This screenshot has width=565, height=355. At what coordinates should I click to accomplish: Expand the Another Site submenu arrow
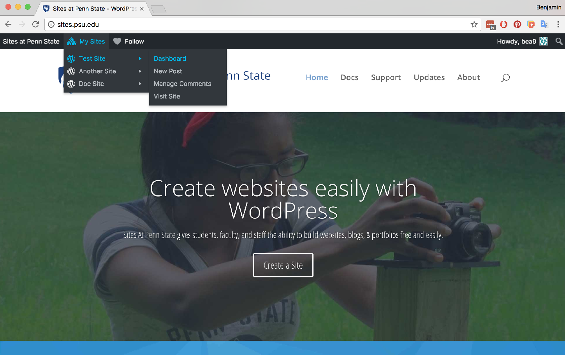[x=140, y=71]
